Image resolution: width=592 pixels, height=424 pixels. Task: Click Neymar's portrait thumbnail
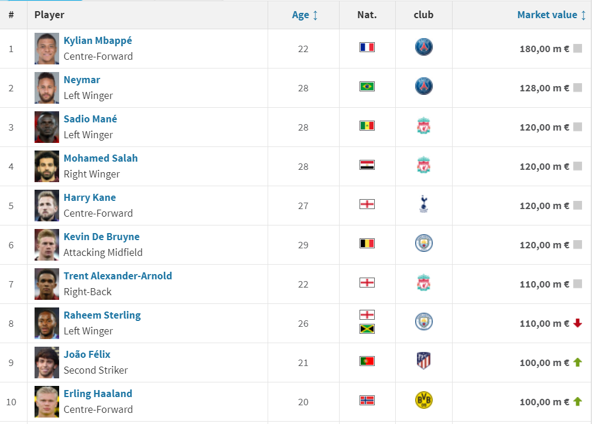(x=47, y=88)
